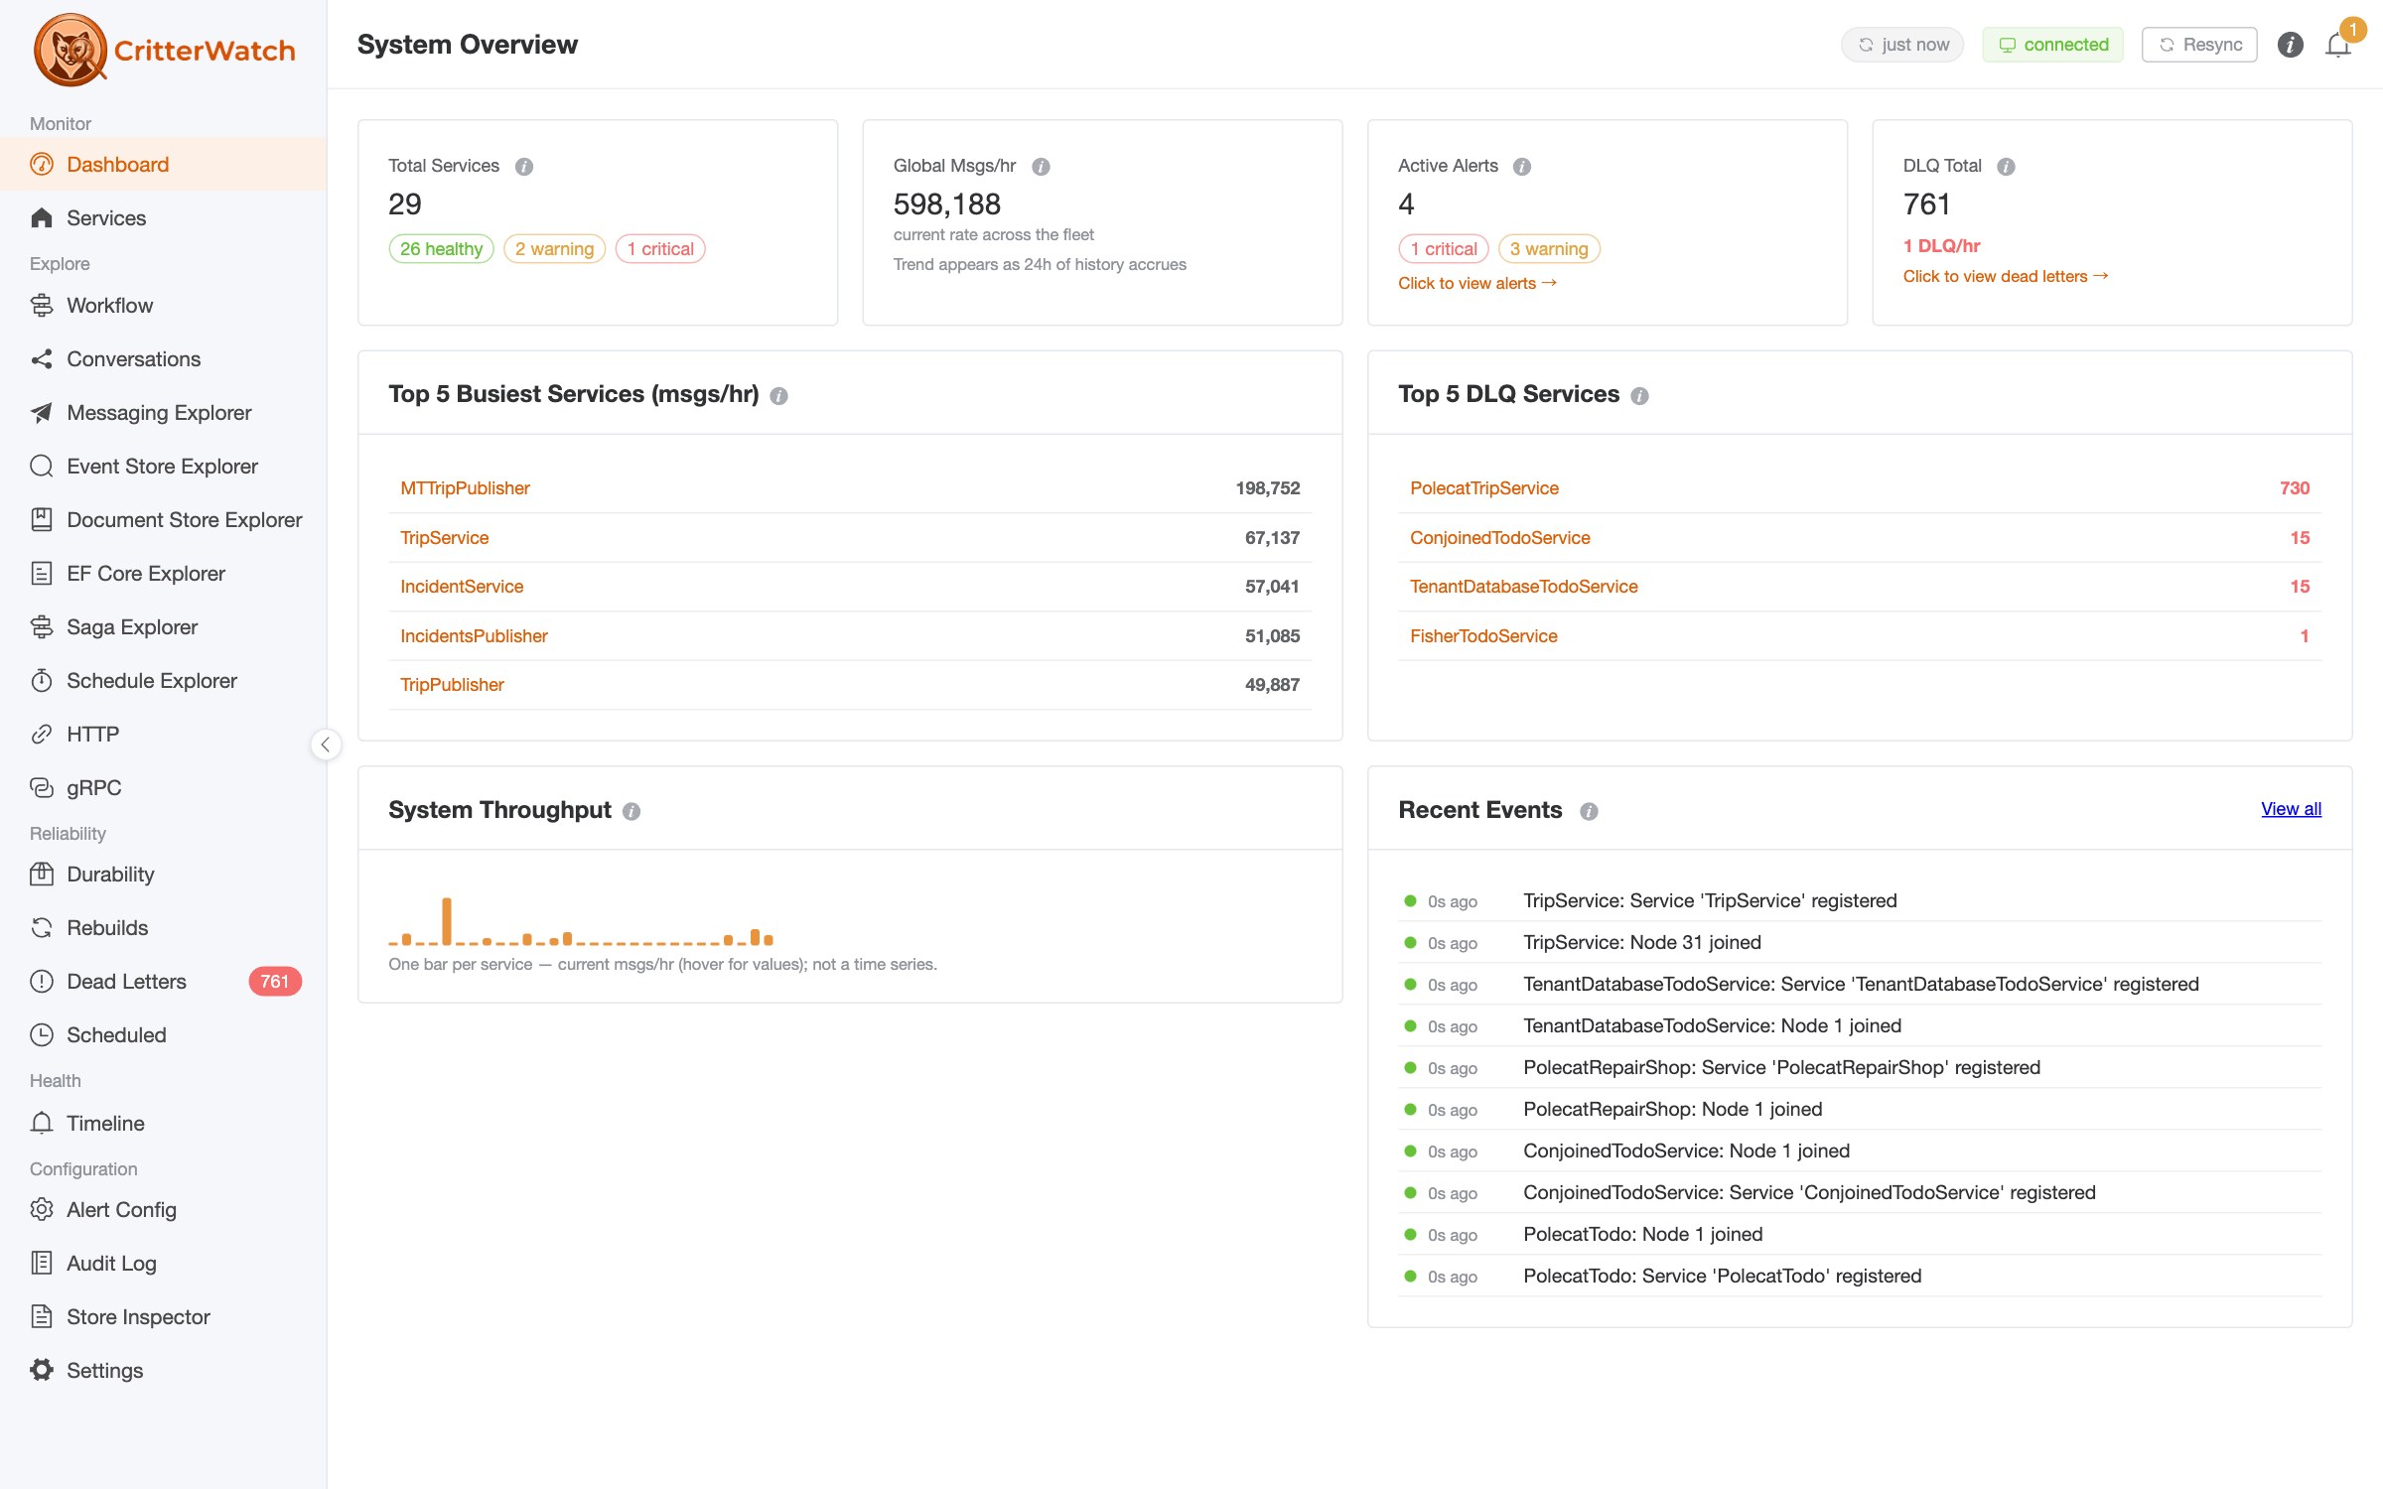Open Settings in the sidebar
2383x1489 pixels.
[164, 1371]
